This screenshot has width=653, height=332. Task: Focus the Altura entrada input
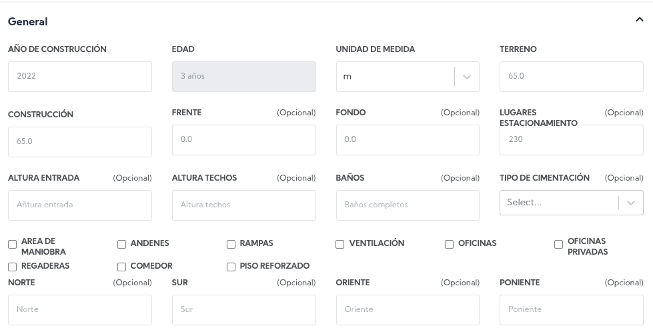pos(80,205)
